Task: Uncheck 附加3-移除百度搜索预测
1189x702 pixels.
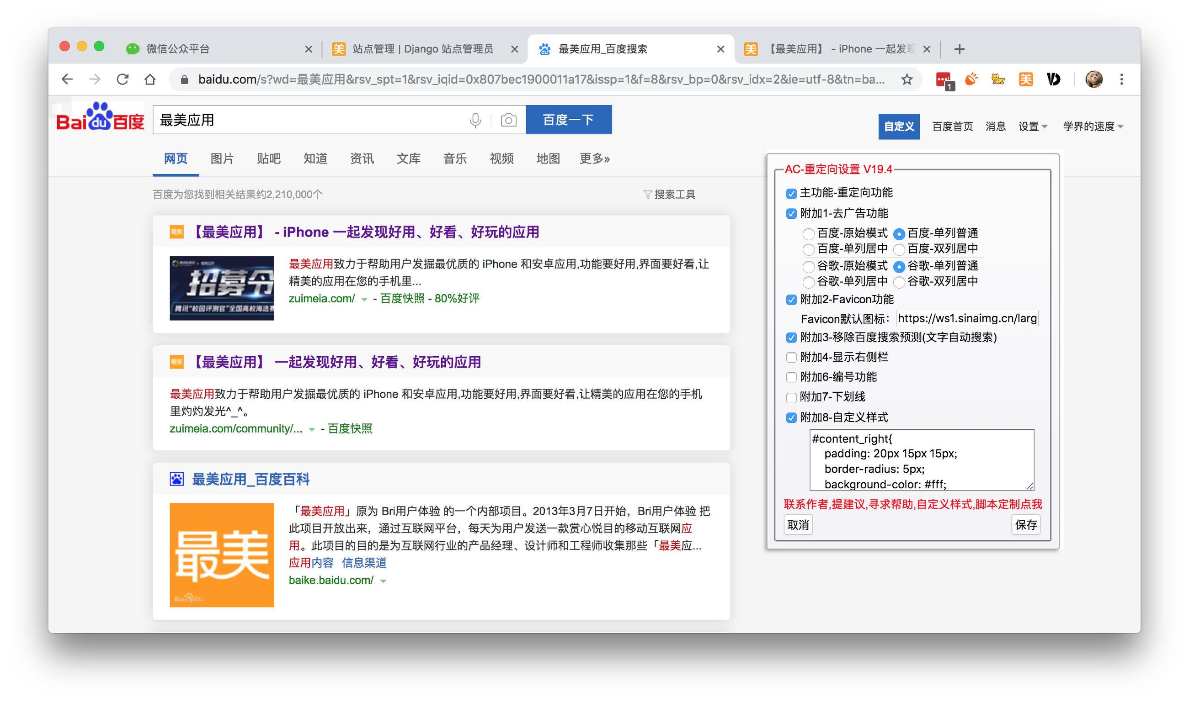Action: [x=791, y=337]
